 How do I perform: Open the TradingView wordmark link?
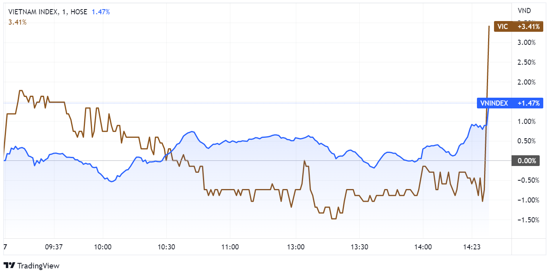click(x=39, y=266)
